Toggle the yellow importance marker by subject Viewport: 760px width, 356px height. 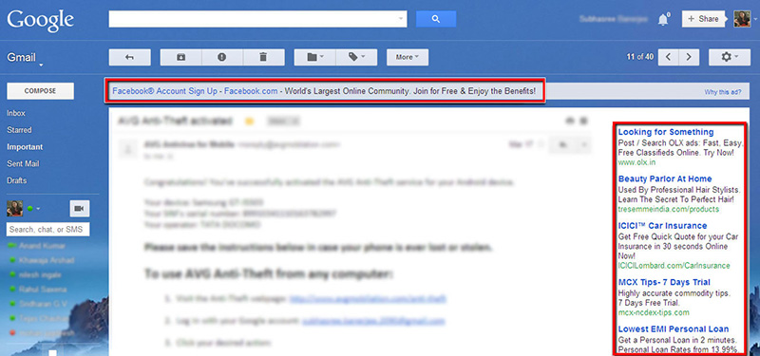(250, 122)
